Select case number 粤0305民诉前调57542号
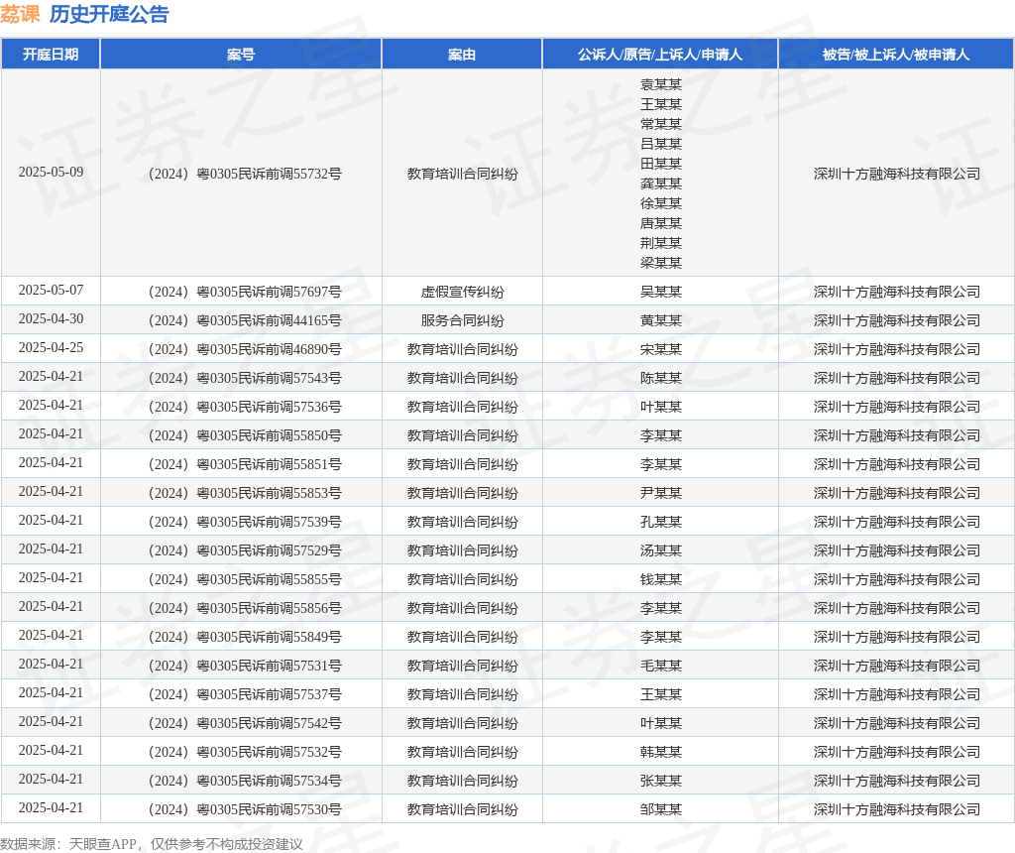The width and height of the screenshot is (1015, 853). pyautogui.click(x=246, y=723)
